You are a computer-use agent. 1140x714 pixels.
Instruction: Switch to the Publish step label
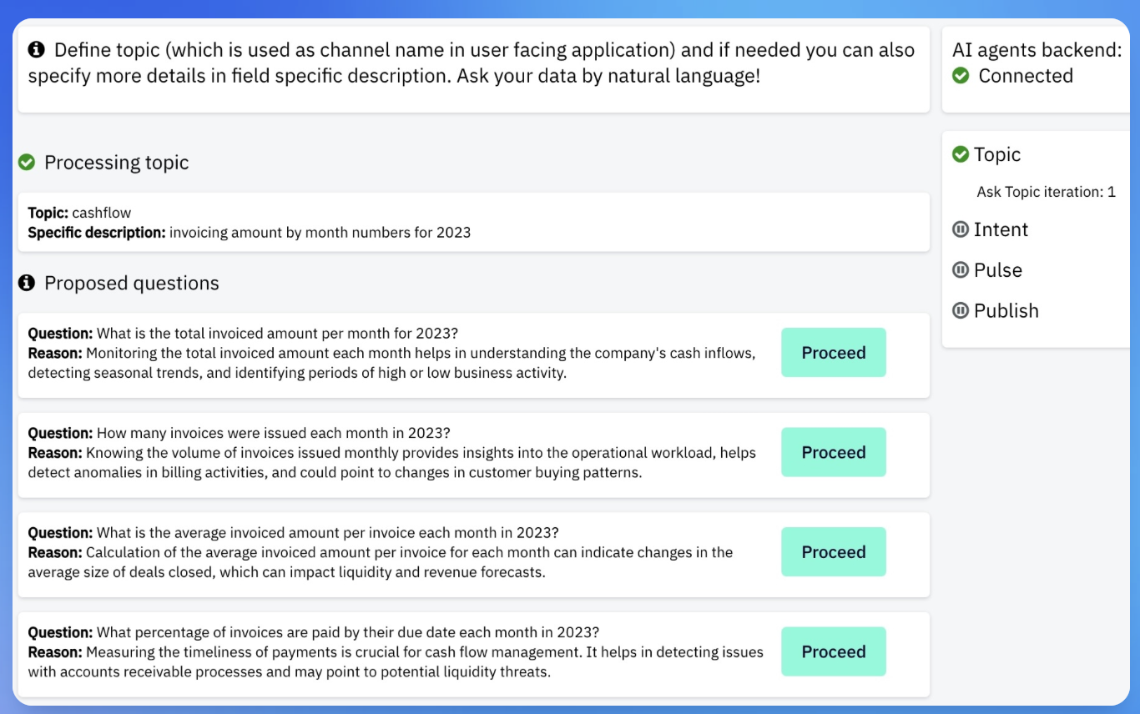1006,311
